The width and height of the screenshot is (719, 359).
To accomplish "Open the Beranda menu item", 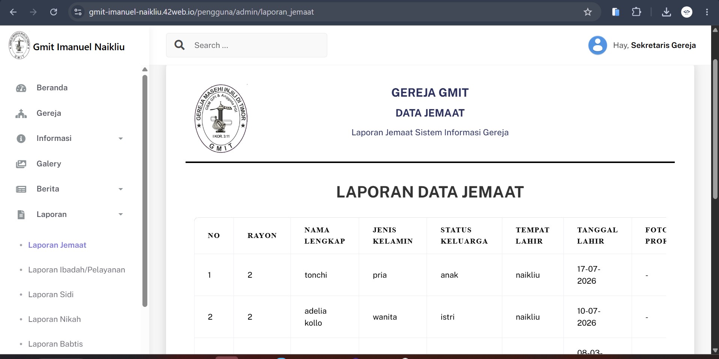I will tap(52, 88).
